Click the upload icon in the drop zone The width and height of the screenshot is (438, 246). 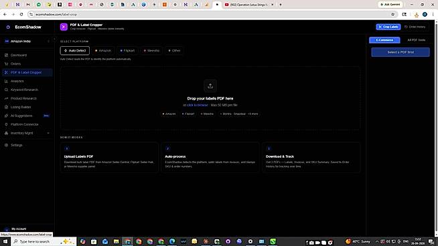click(210, 86)
